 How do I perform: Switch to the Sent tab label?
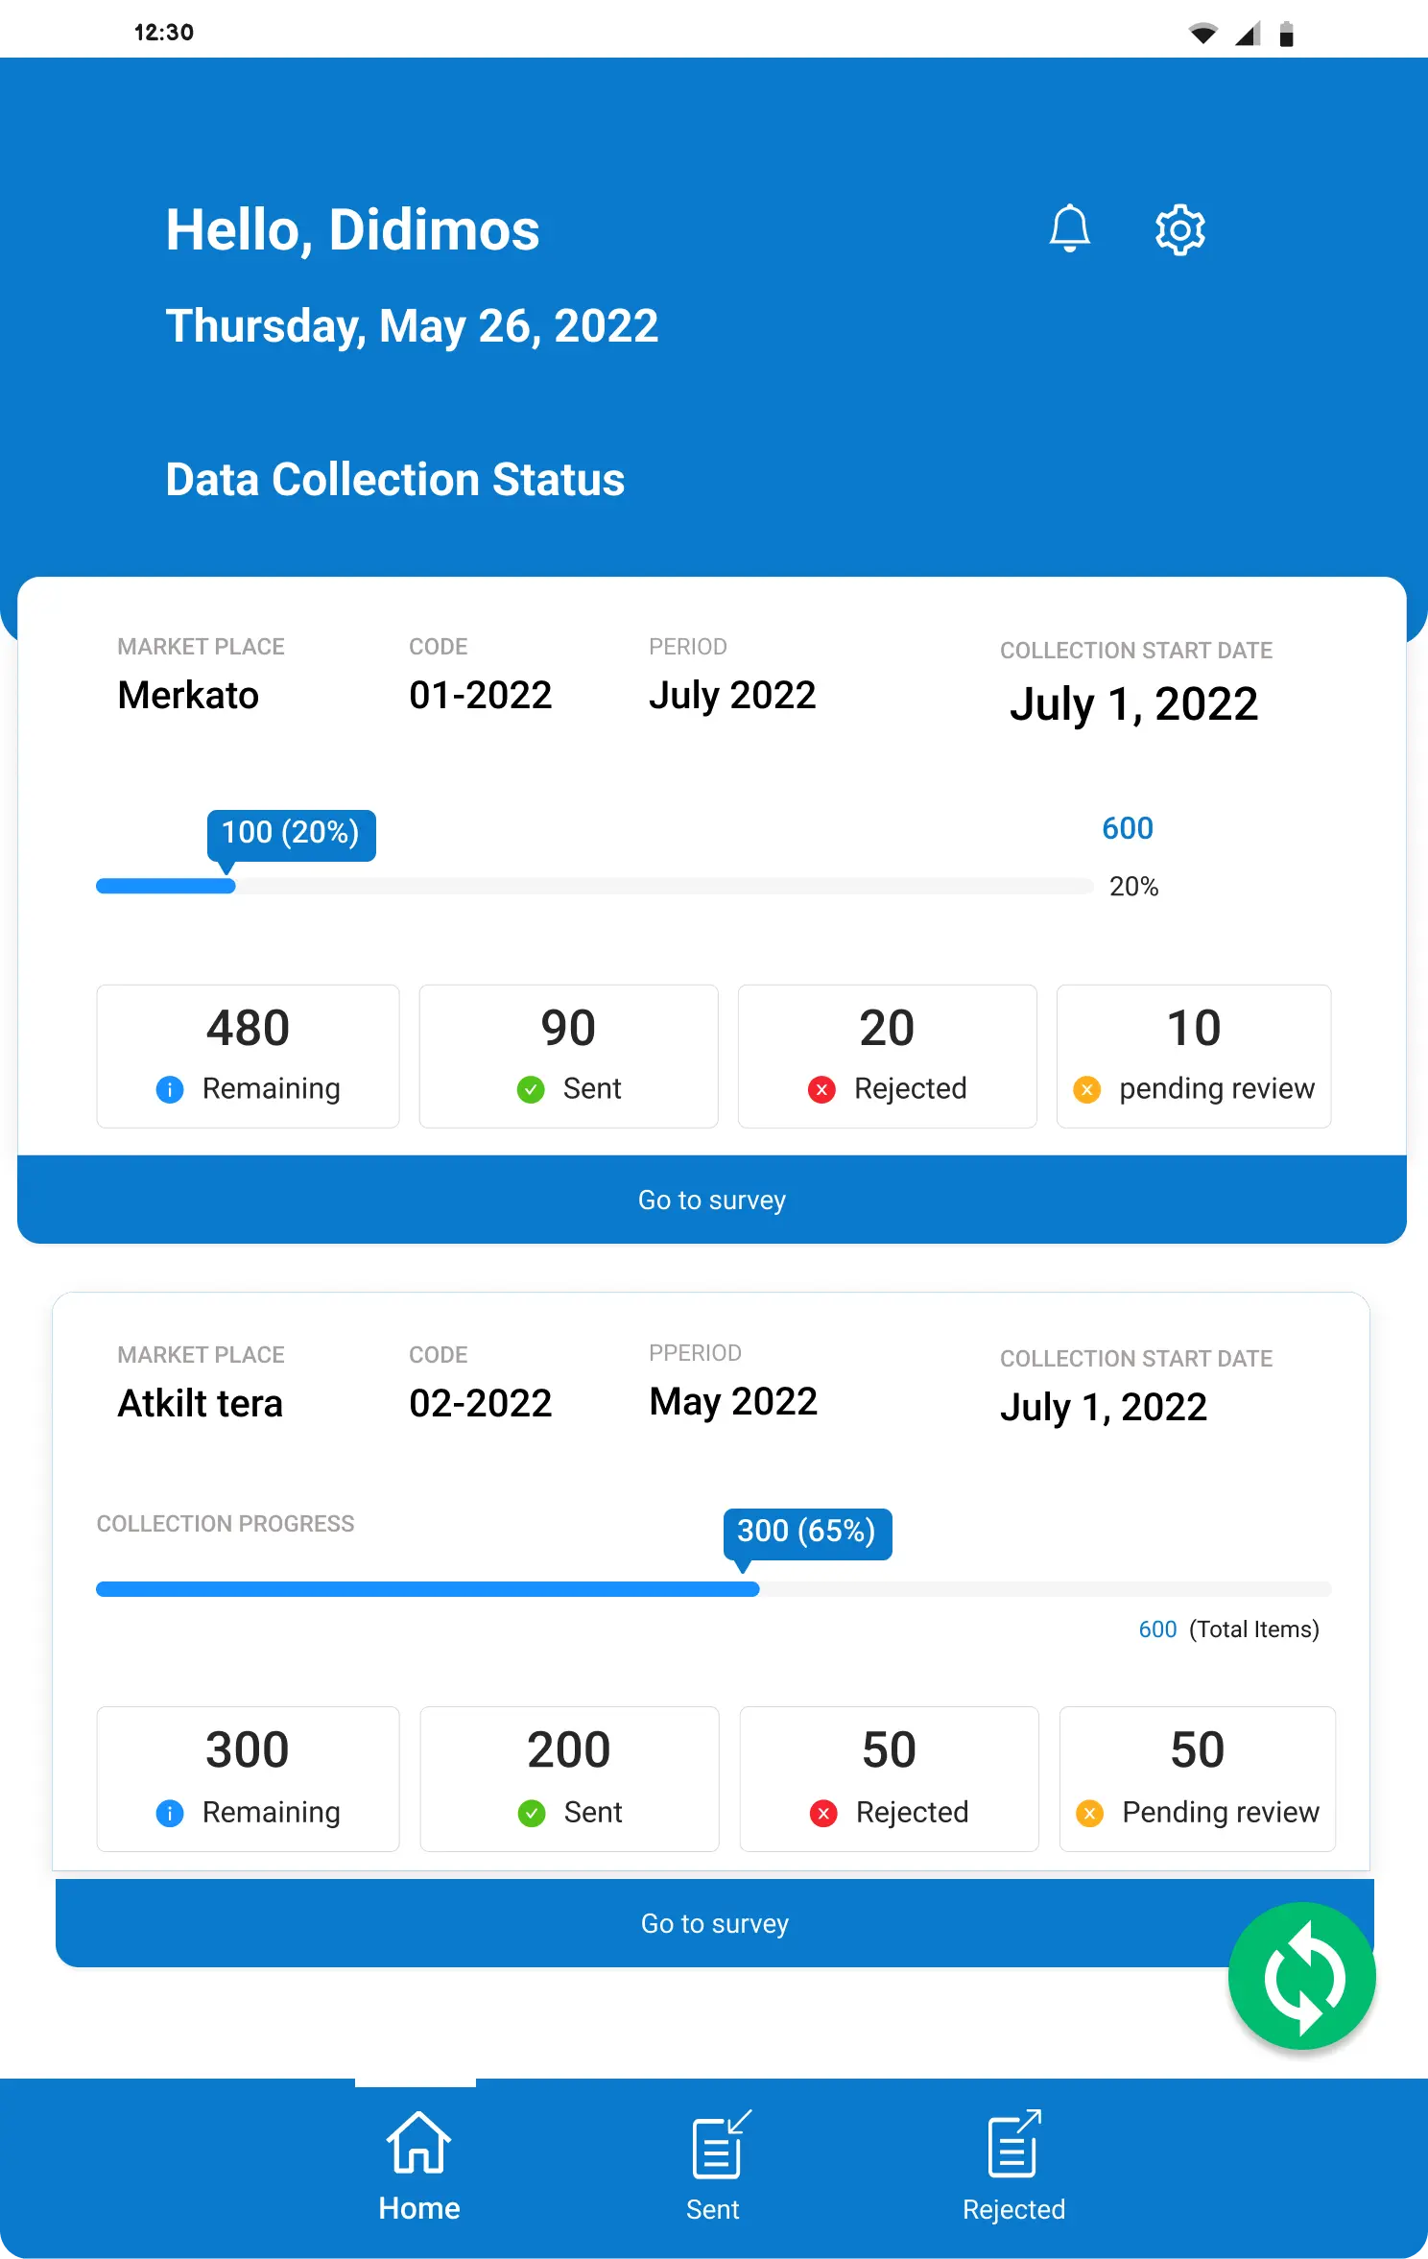coord(712,2209)
